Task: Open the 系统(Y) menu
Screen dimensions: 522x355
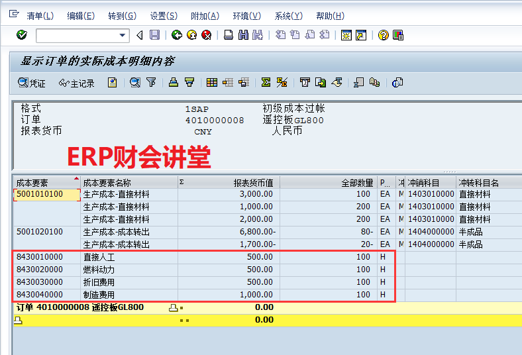Action: (288, 16)
